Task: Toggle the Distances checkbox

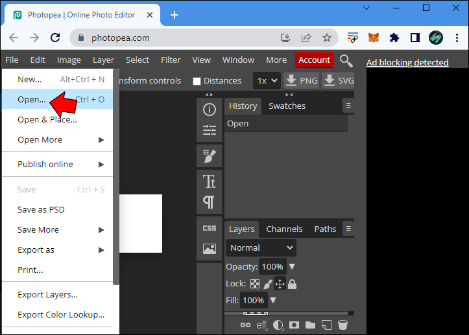Action: (197, 81)
